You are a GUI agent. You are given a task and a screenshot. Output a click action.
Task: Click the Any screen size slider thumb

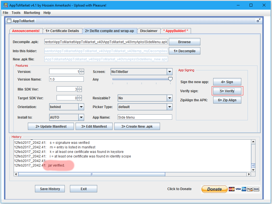click(170, 79)
